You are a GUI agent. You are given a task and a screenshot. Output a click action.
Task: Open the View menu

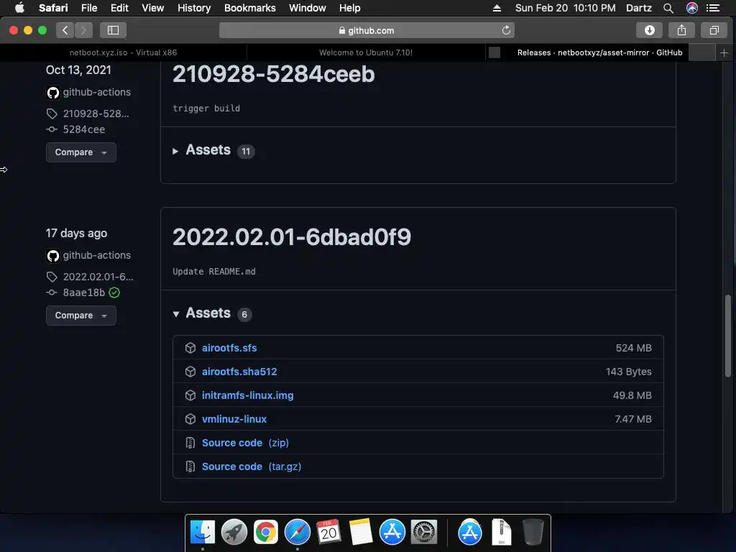(x=152, y=8)
